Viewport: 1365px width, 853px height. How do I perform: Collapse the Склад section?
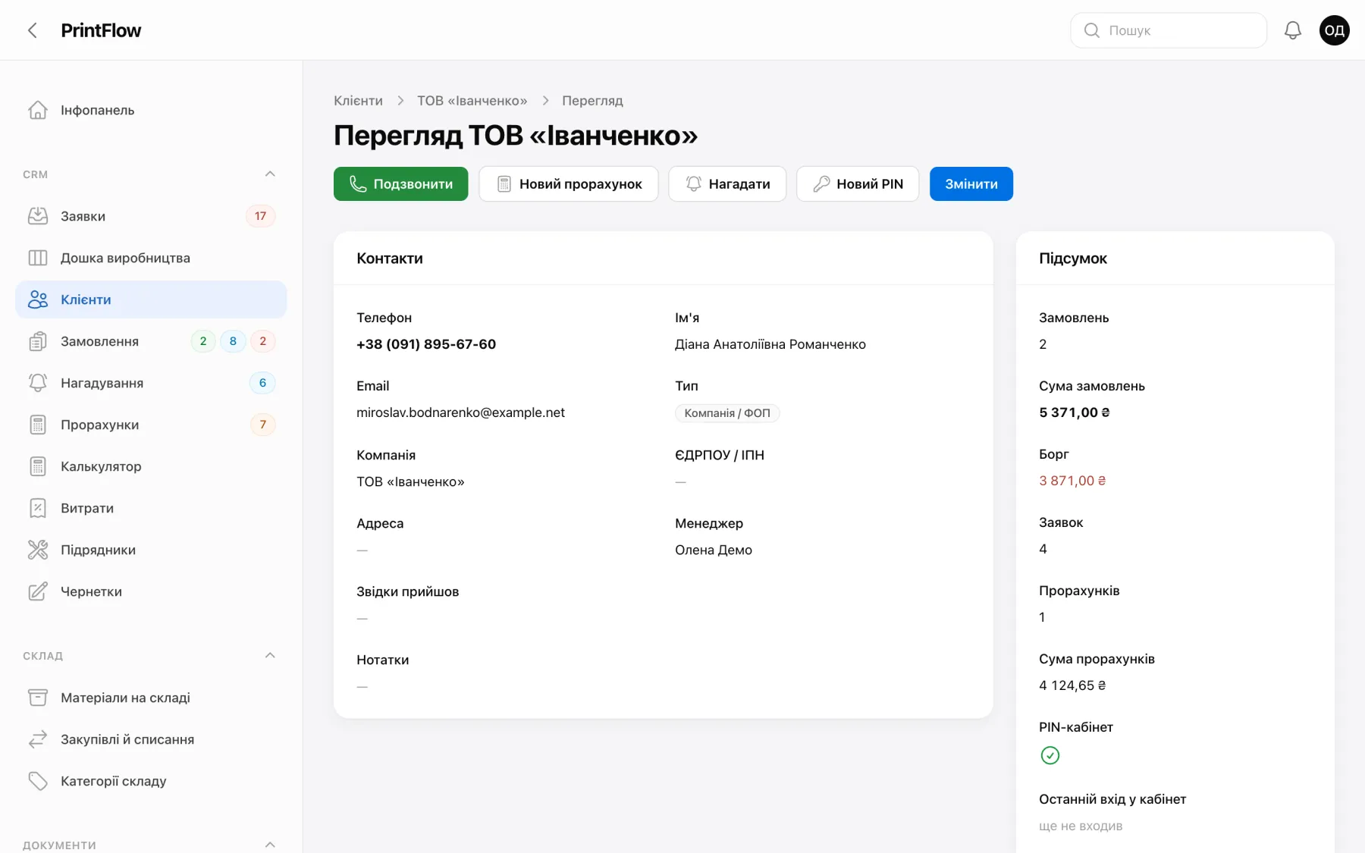pos(270,655)
